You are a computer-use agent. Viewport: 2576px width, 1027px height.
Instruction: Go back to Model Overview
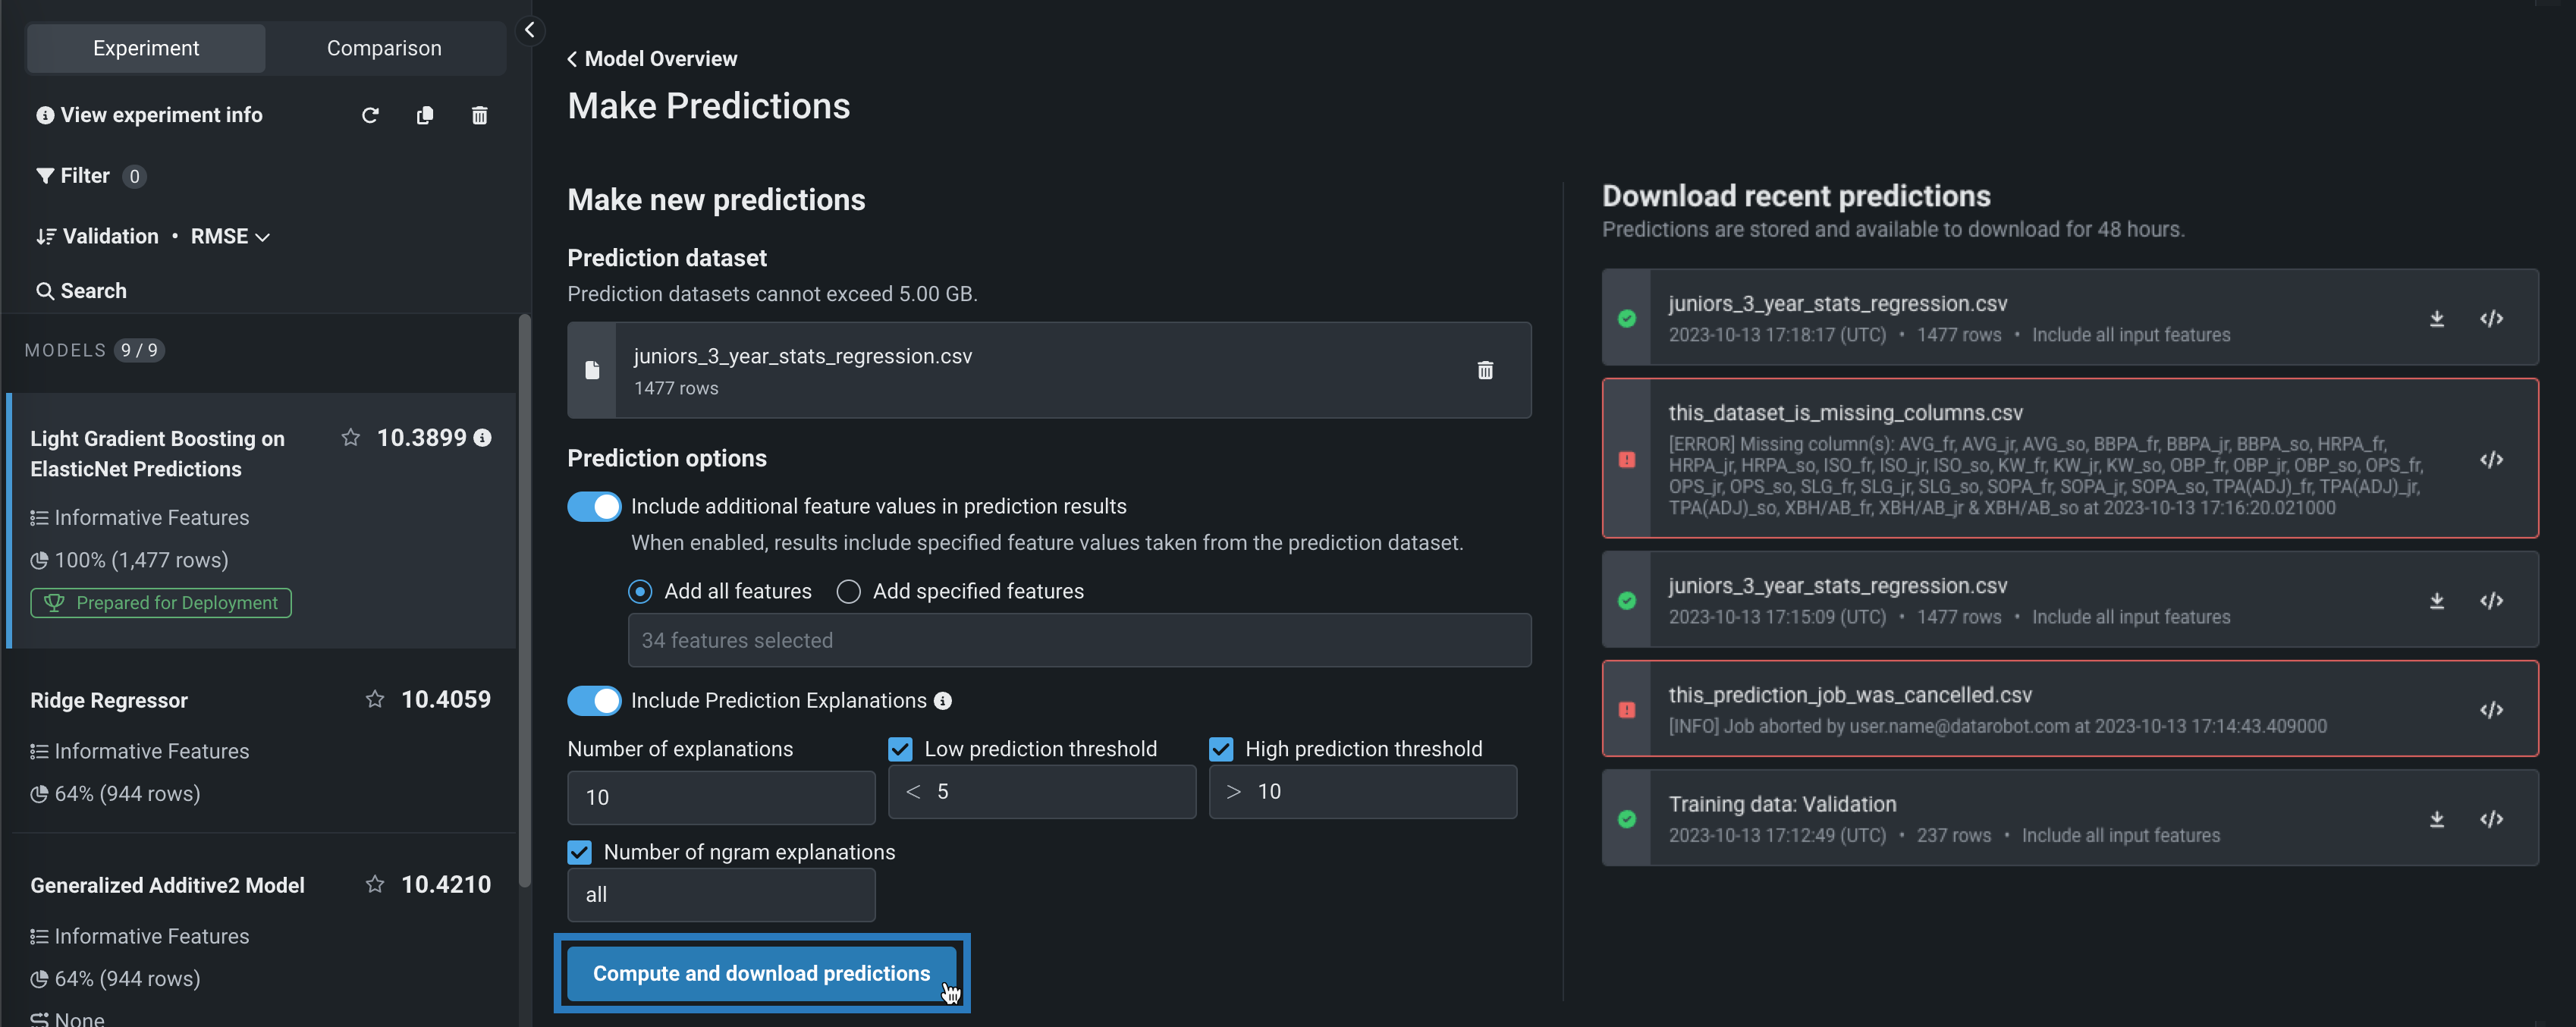click(x=652, y=59)
